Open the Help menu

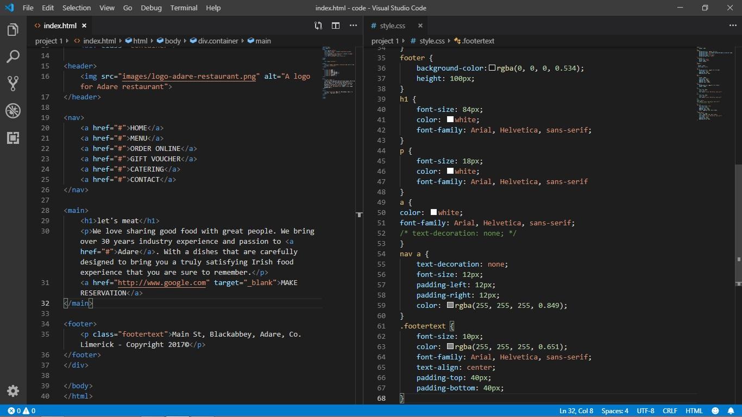213,8
